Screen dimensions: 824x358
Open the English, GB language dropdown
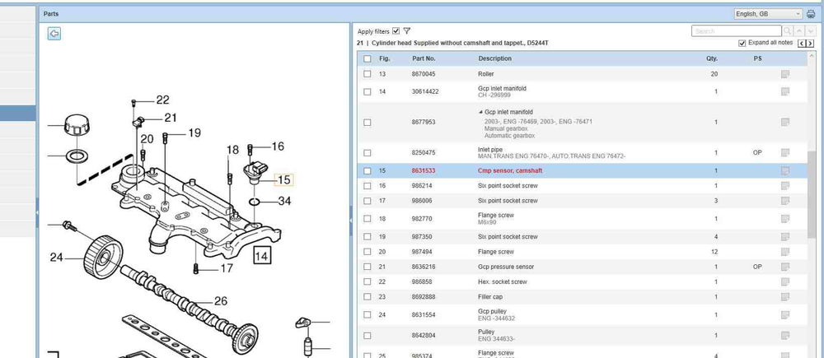768,14
